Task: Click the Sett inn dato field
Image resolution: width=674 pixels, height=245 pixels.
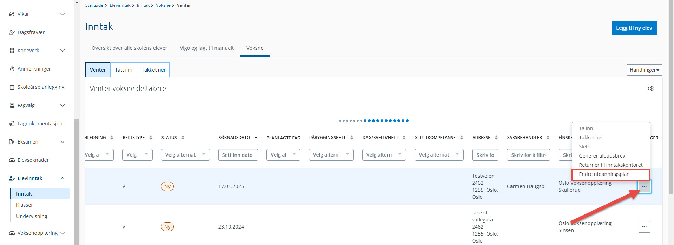Action: (x=238, y=155)
